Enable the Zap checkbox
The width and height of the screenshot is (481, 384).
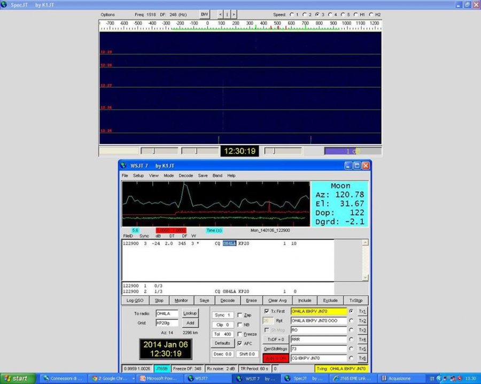(x=240, y=315)
